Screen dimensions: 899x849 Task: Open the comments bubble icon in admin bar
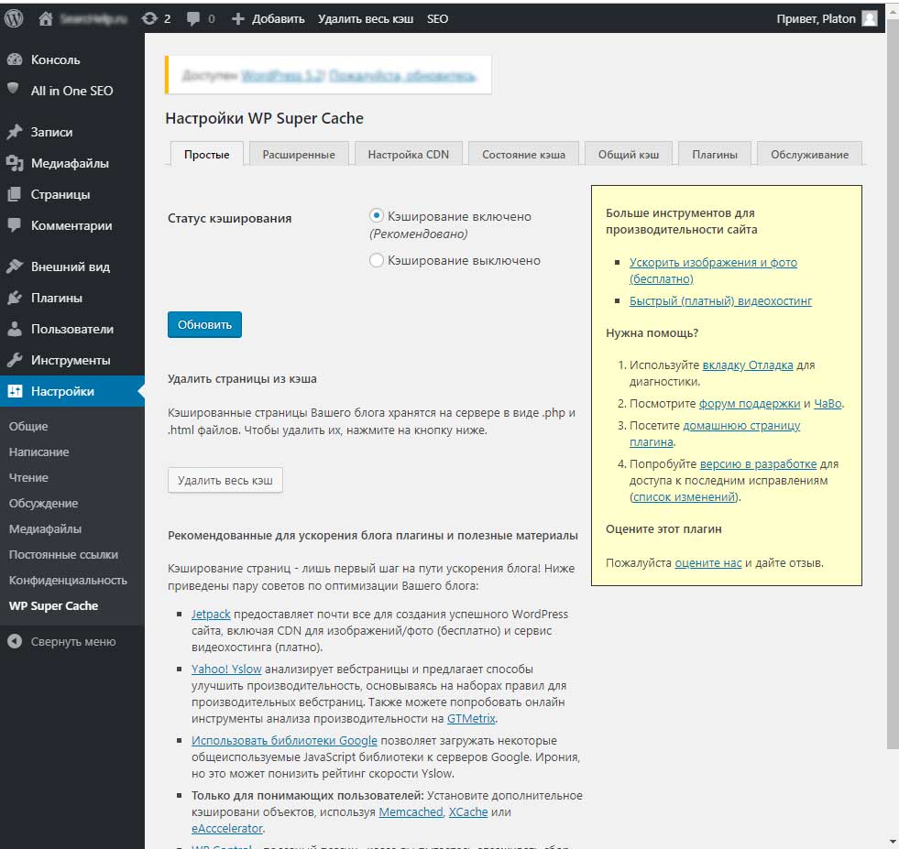pyautogui.click(x=193, y=19)
